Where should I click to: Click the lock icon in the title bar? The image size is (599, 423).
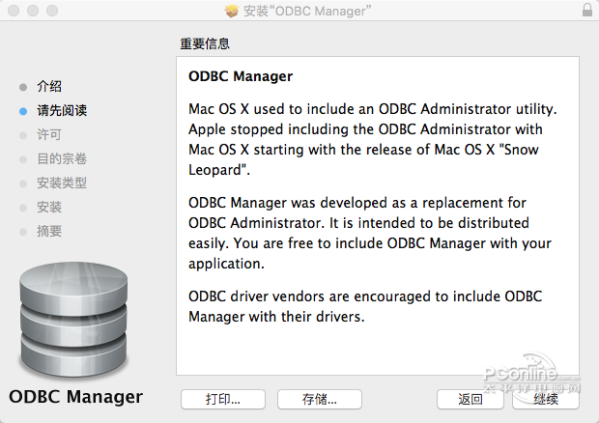click(587, 10)
